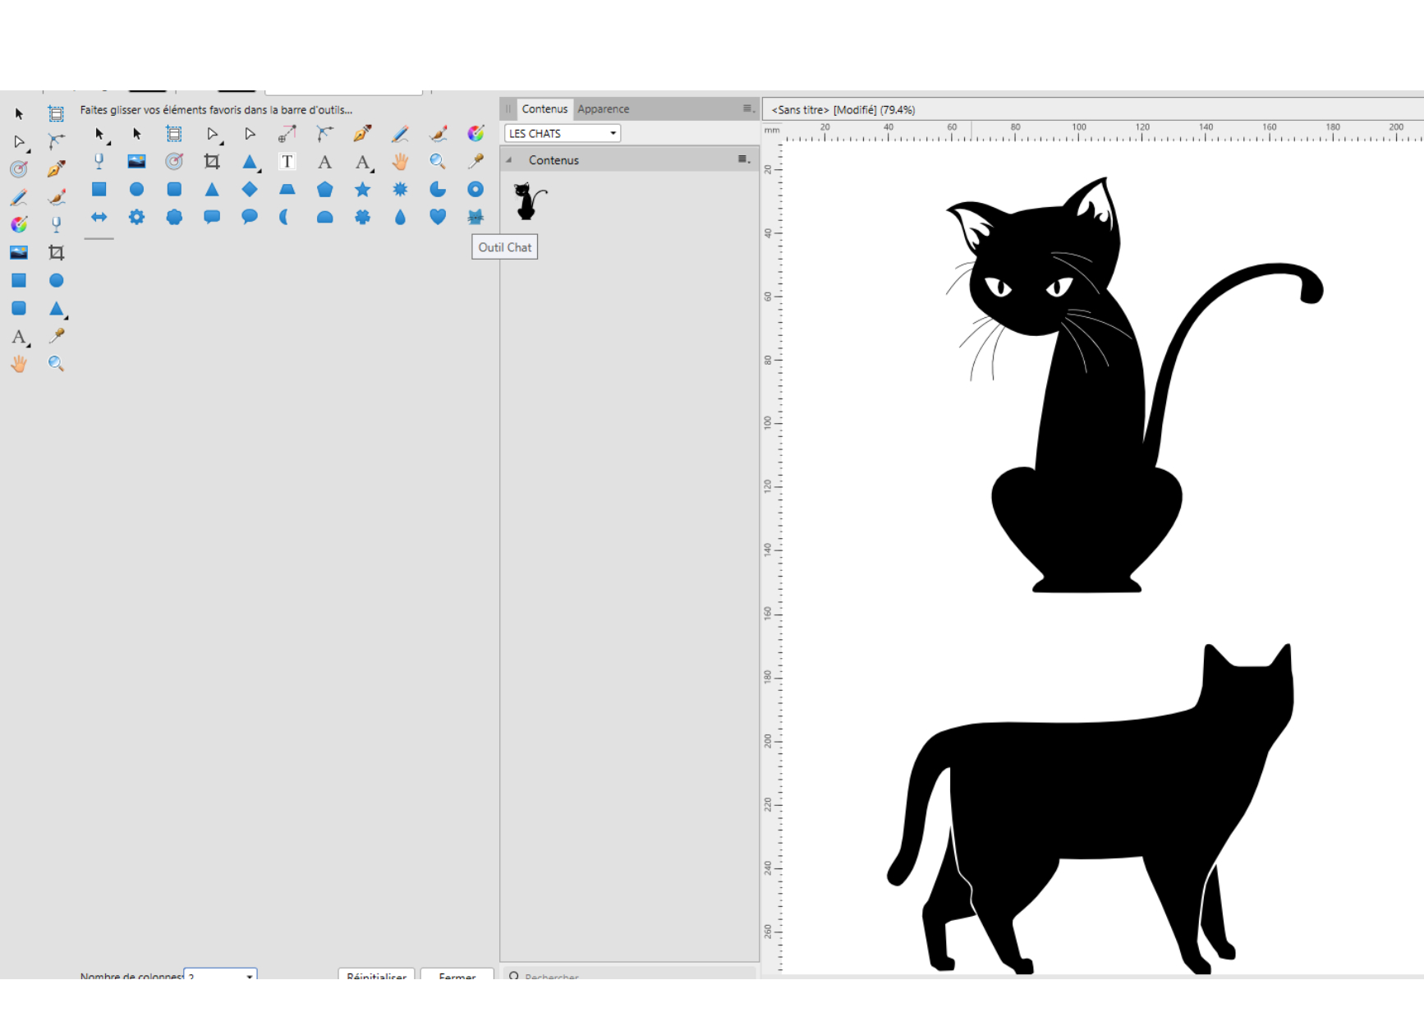Click the Rechercher search field
This screenshot has width=1424, height=1017.
click(x=629, y=976)
